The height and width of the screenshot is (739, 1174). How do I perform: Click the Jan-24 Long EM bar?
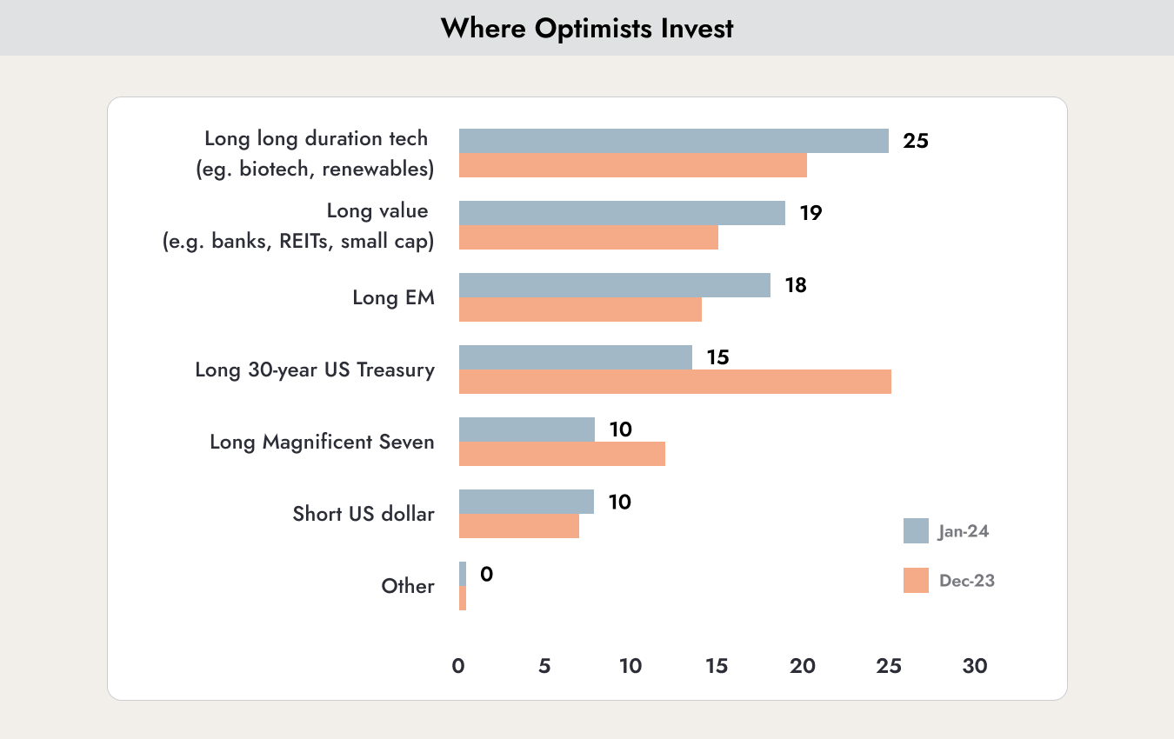(x=615, y=285)
